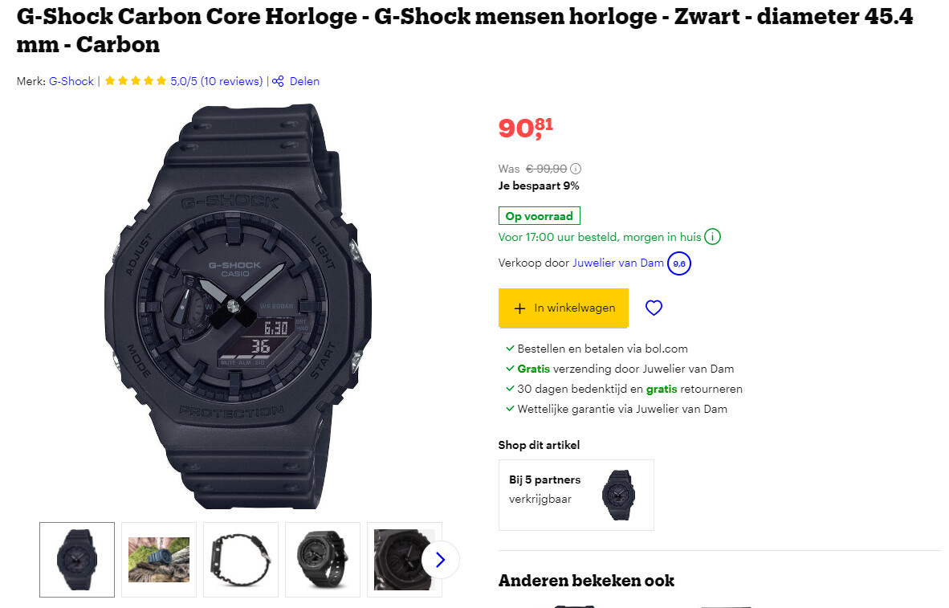This screenshot has height=608, width=949.
Task: Visit the Juwelier van Dam seller page
Action: tap(618, 263)
